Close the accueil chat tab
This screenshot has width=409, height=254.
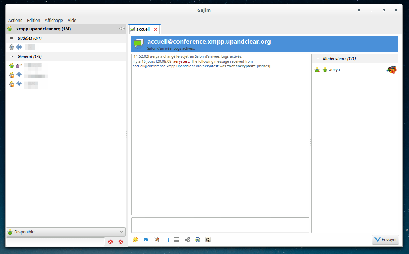156,29
